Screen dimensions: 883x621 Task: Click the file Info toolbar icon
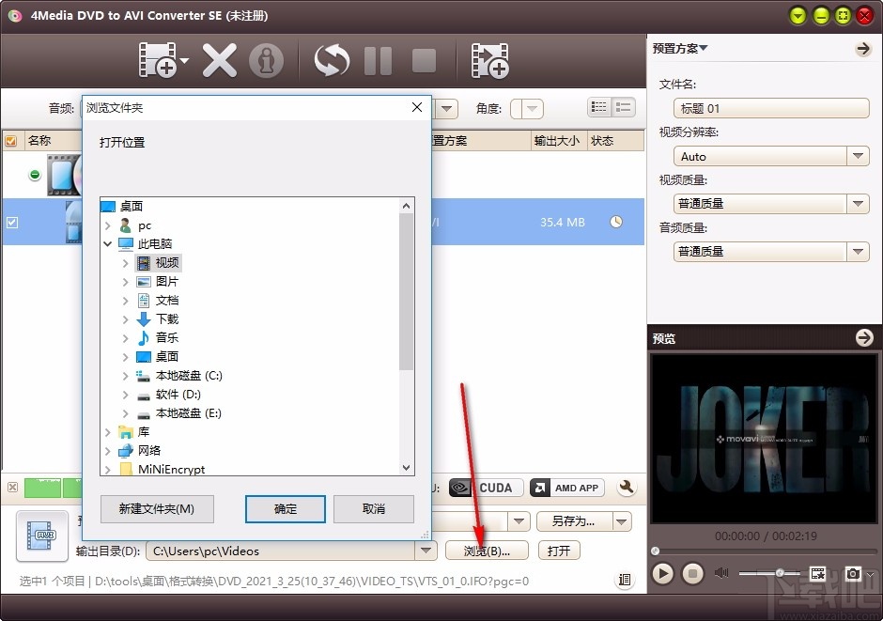point(268,60)
